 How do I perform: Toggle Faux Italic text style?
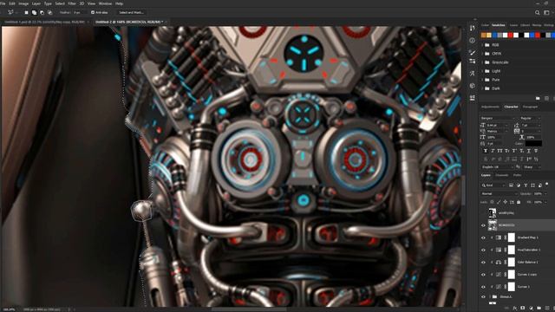point(493,151)
